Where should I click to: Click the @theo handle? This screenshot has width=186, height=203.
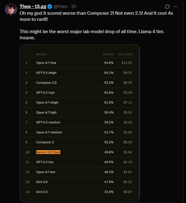(61, 6)
